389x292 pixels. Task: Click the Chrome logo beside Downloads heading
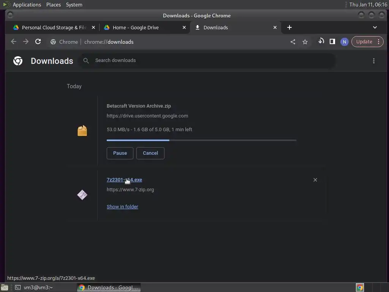18,61
